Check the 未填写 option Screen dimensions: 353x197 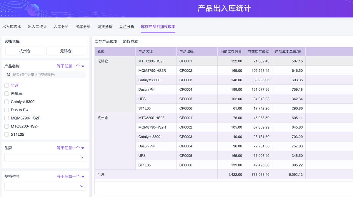pyautogui.click(x=6, y=94)
